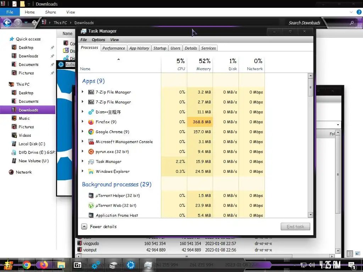Switch to the App history tab
The image size is (363, 272).
(x=139, y=48)
